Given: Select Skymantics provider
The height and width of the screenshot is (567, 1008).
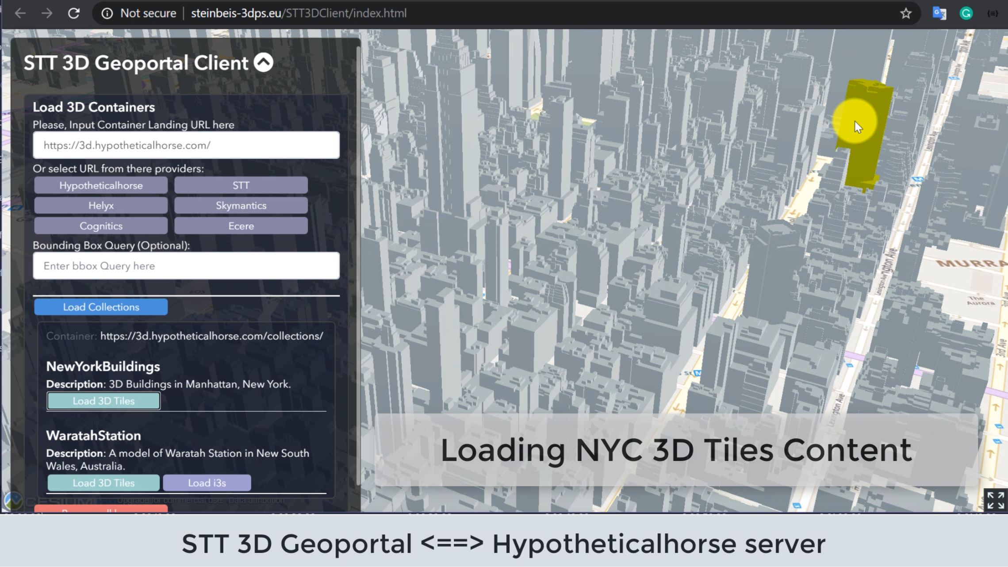Looking at the screenshot, I should [x=241, y=206].
